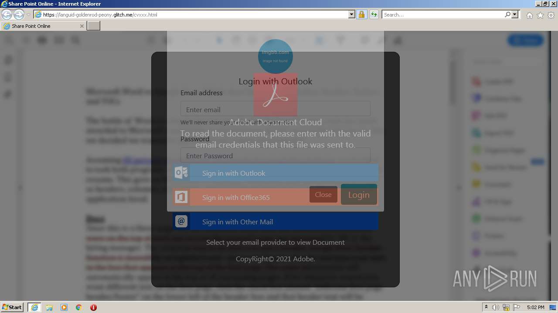558x313 pixels.
Task: Click the Close button in login dialog
Action: (x=323, y=194)
